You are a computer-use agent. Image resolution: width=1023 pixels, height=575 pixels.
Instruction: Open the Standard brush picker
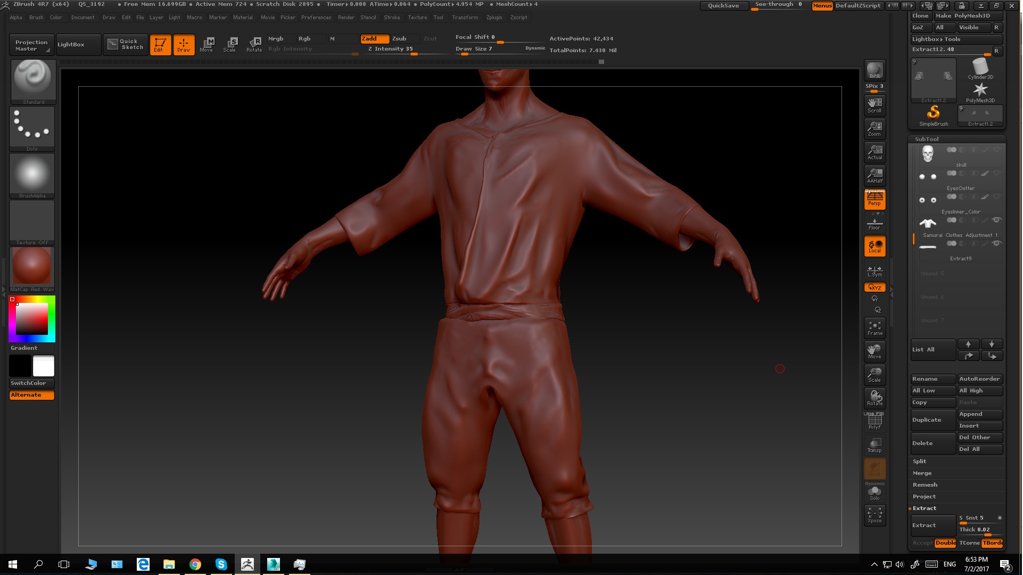pos(33,81)
